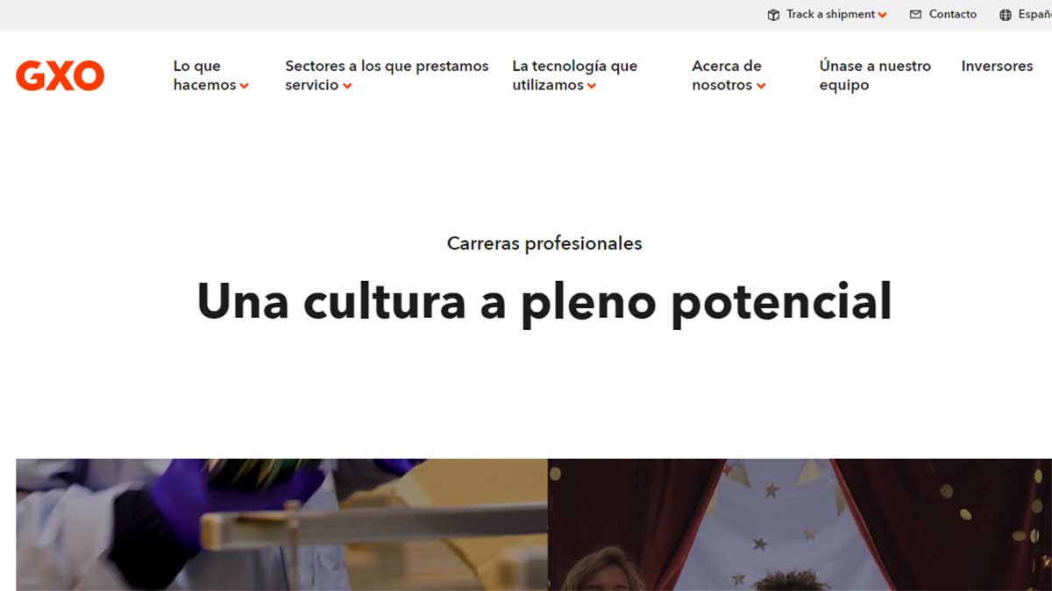The height and width of the screenshot is (591, 1052).
Task: Expand the Sectores a los que prestamos servicio chevron
Action: pyautogui.click(x=347, y=86)
